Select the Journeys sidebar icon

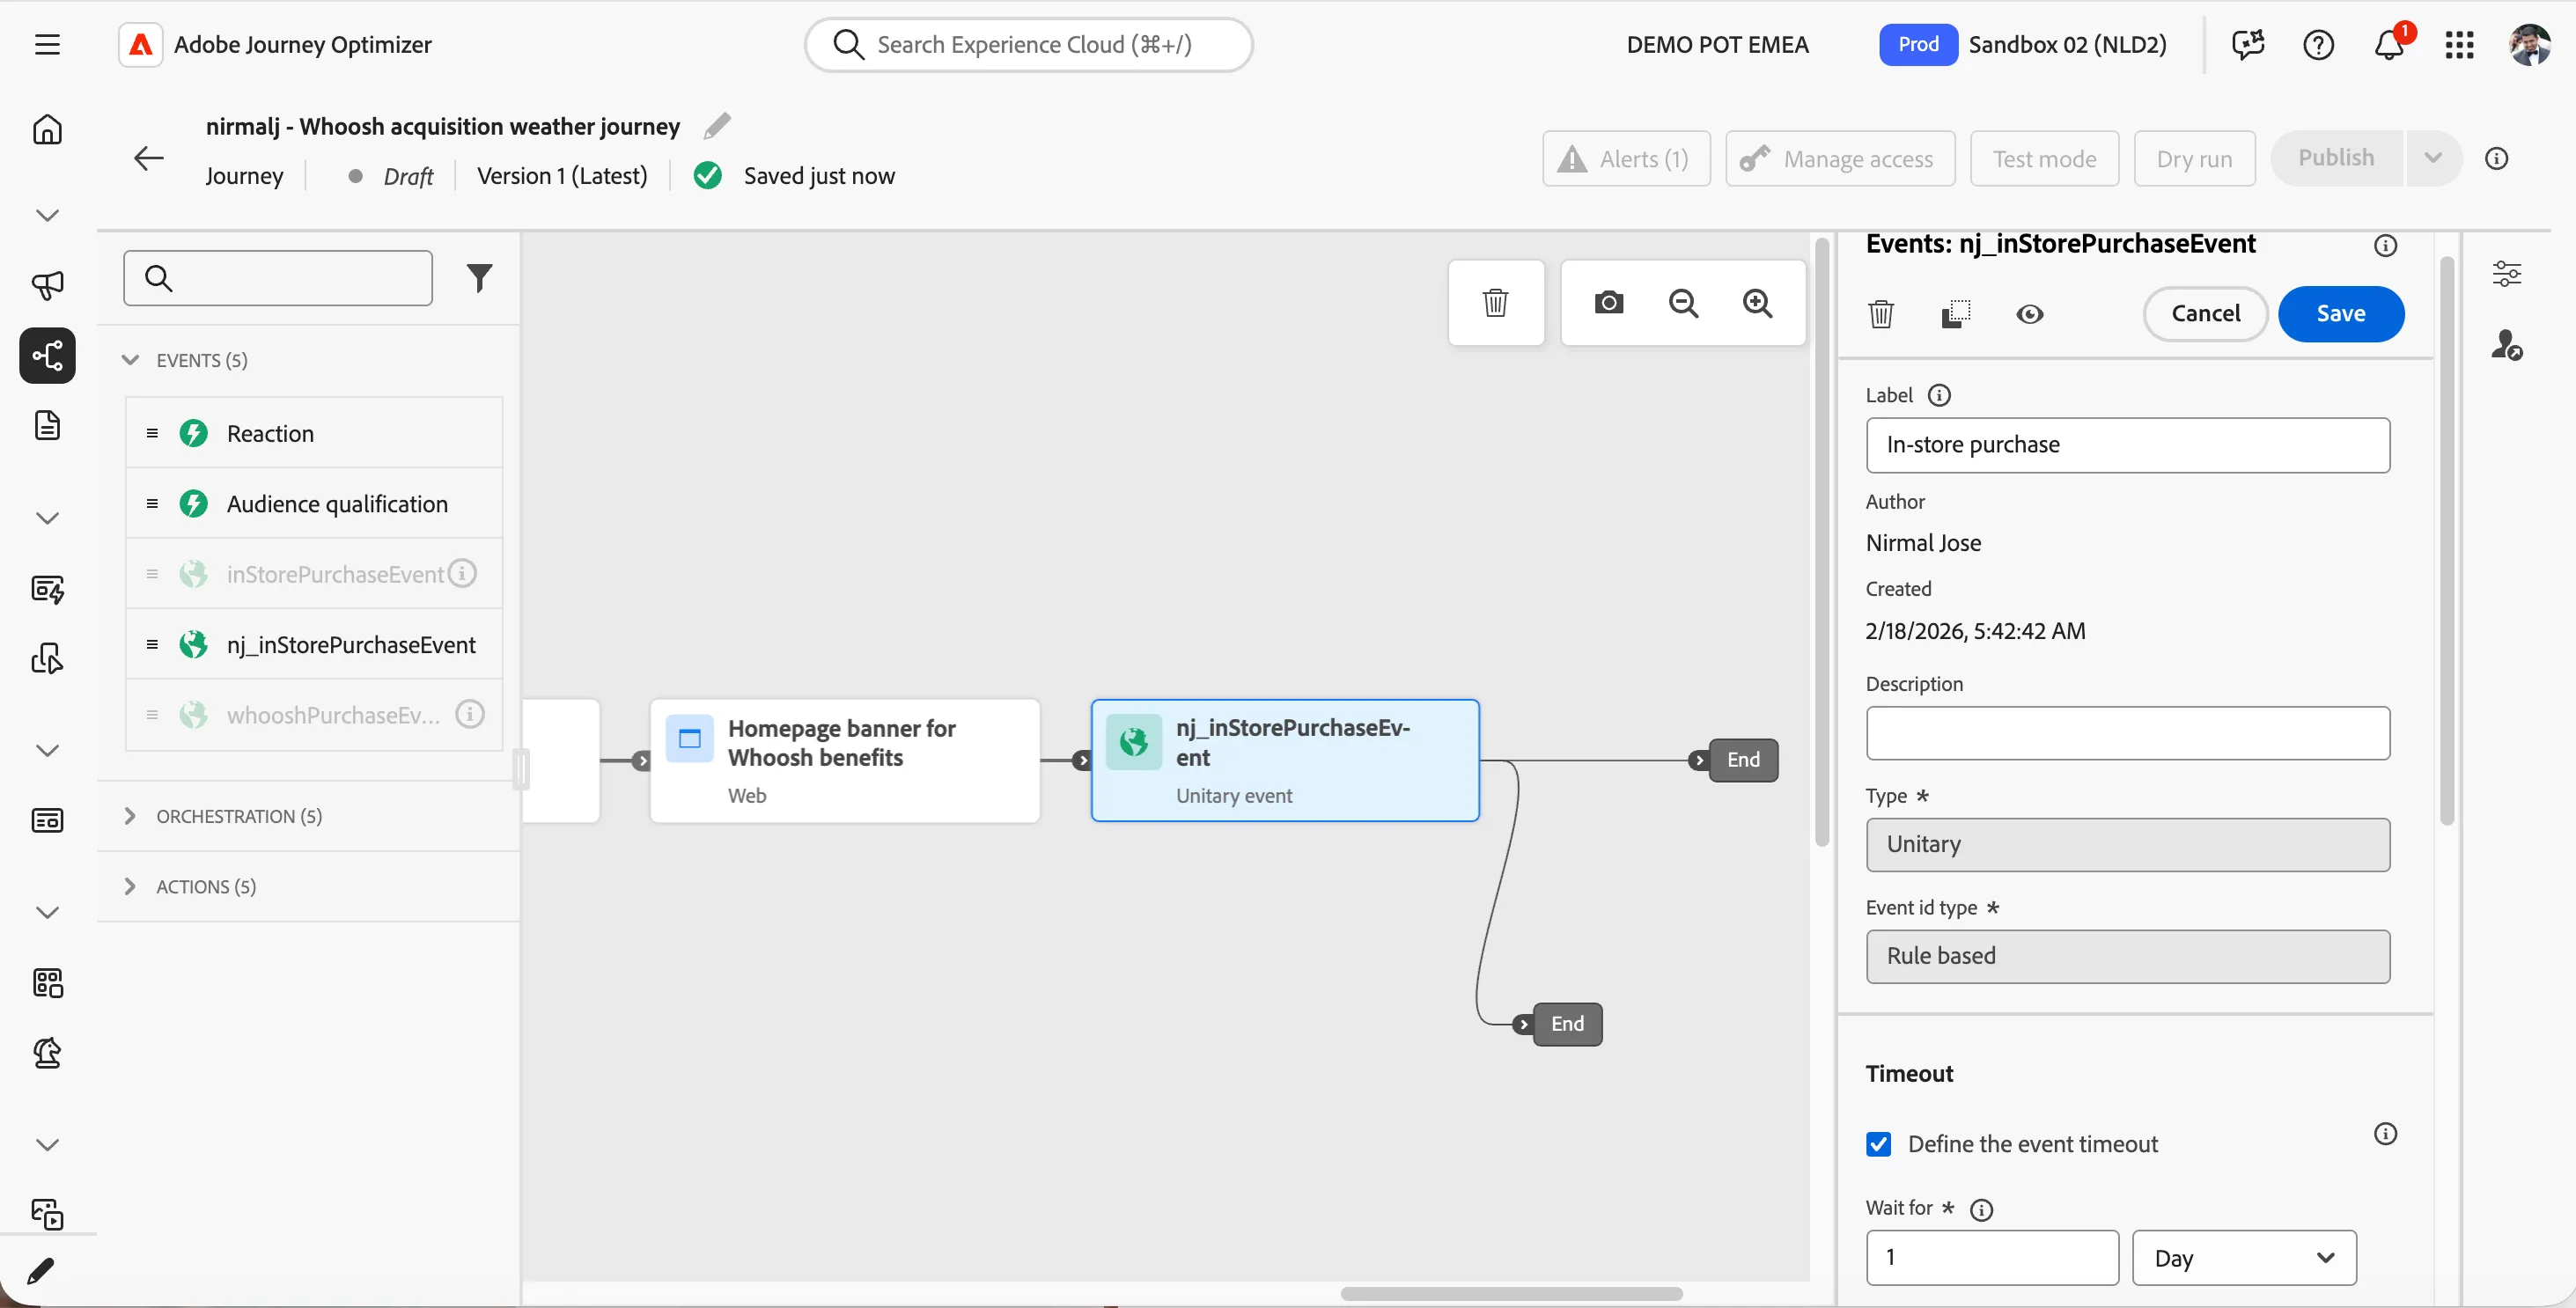[x=47, y=355]
